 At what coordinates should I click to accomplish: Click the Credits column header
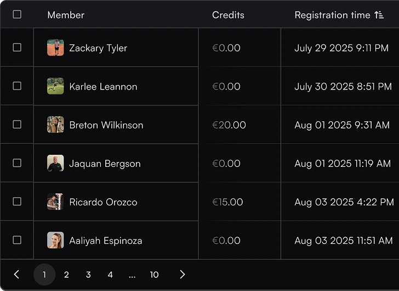[228, 15]
